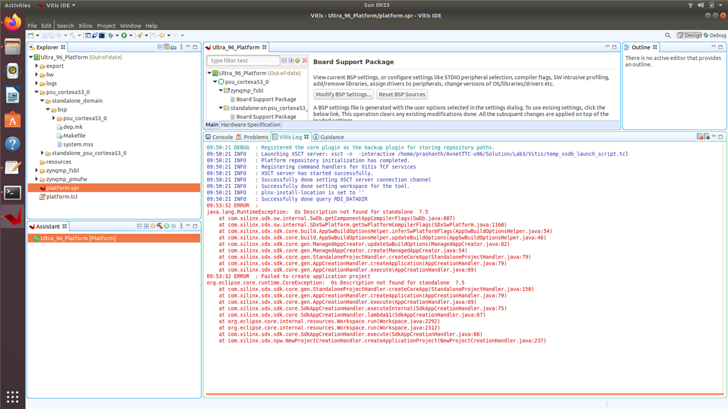Expand the hw folder in Explorer
Screen dimensions: 728x409
point(36,74)
